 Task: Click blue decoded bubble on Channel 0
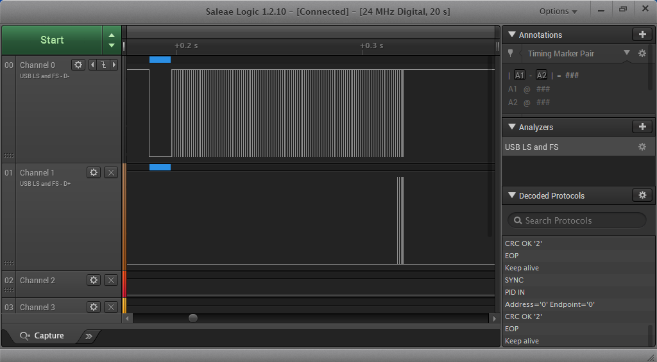coord(160,60)
